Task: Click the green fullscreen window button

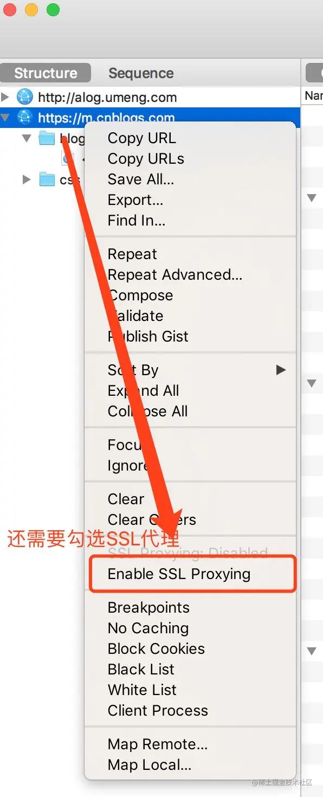Action: coord(53,10)
